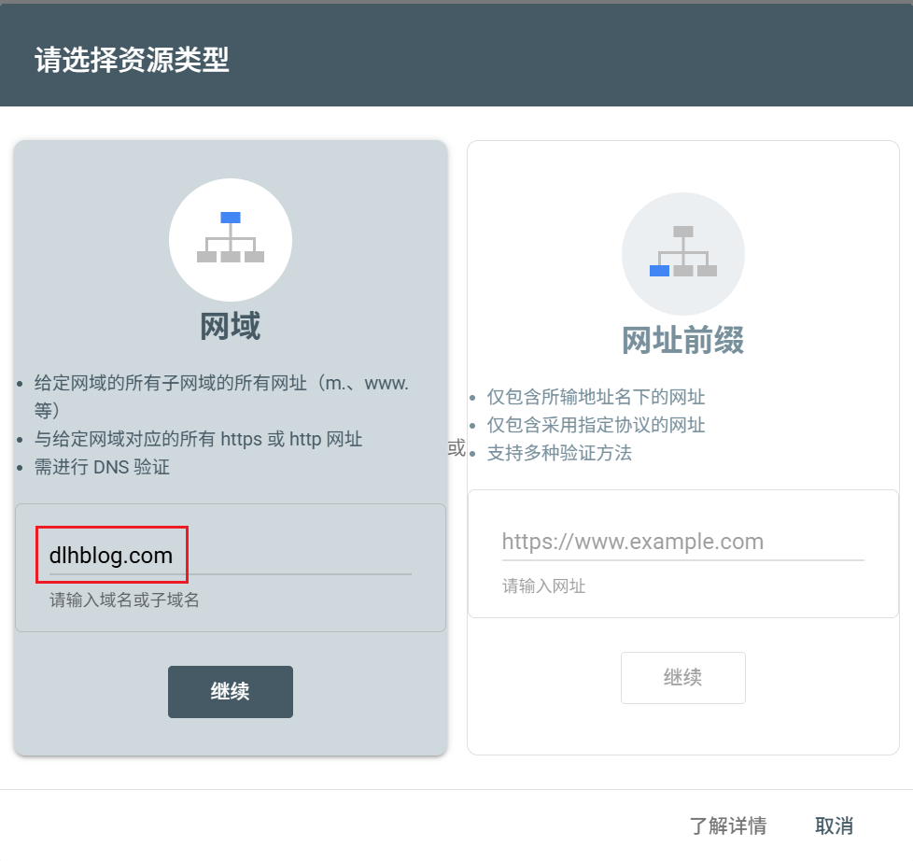Image resolution: width=913 pixels, height=861 pixels.
Task: Click the text 仅包含所输地址名下的网址
Action: (596, 397)
